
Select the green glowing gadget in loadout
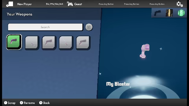181,13
